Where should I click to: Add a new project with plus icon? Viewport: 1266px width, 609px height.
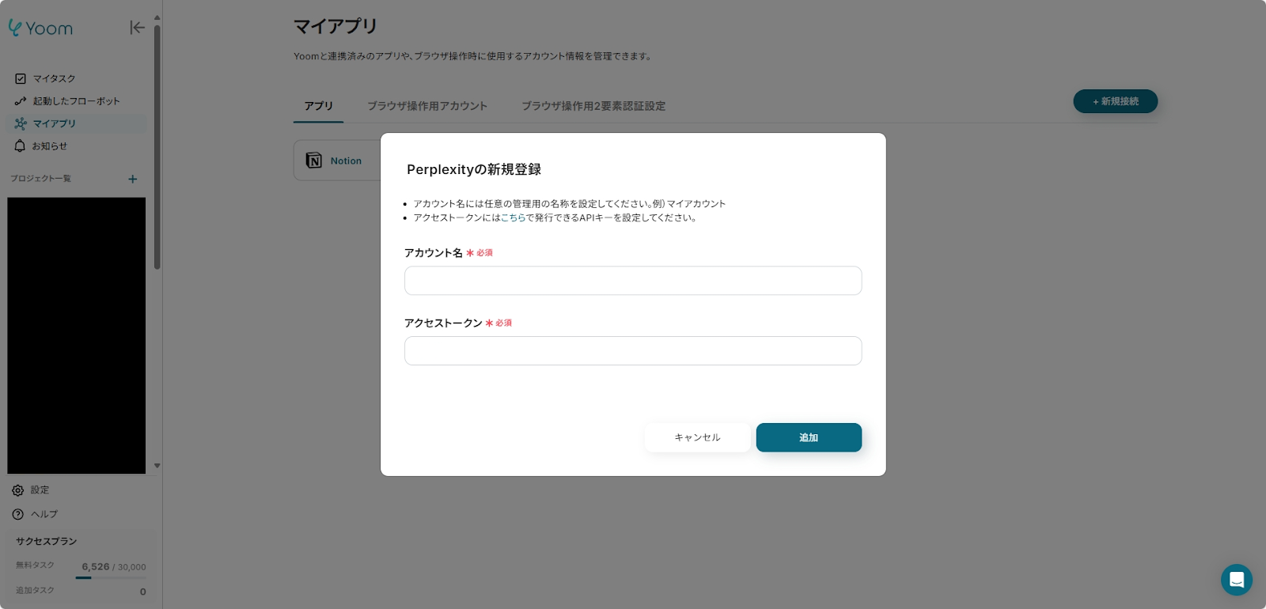point(133,180)
